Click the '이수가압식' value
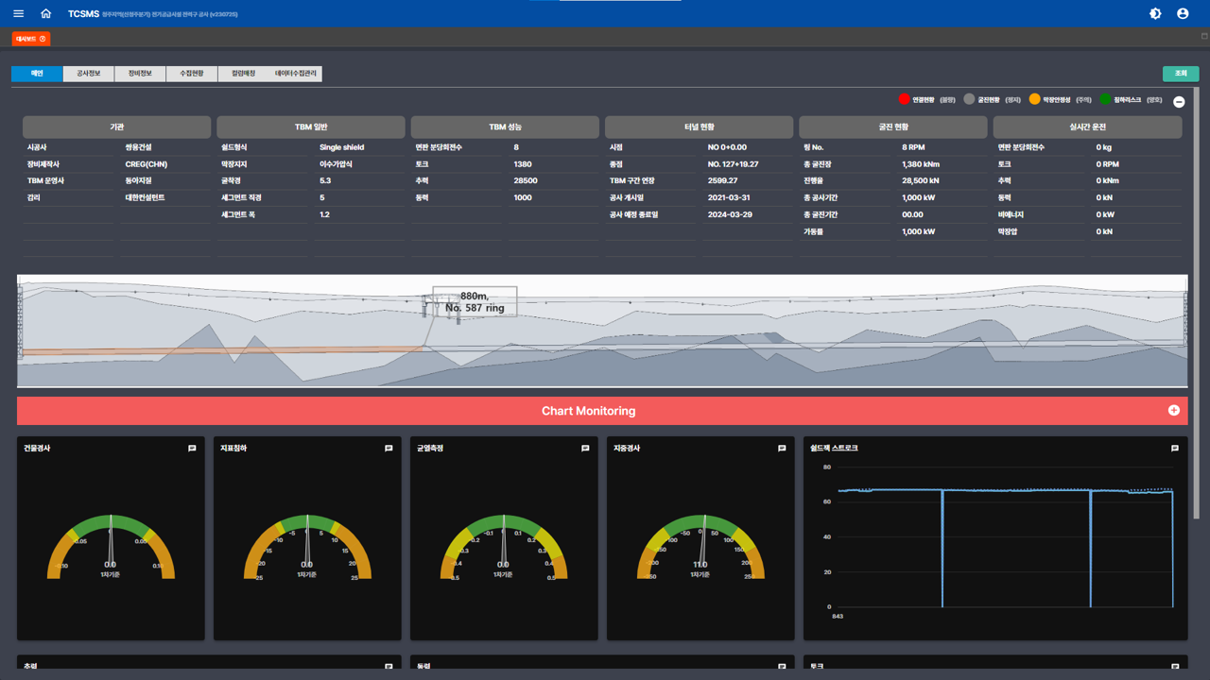The image size is (1210, 680). point(336,164)
